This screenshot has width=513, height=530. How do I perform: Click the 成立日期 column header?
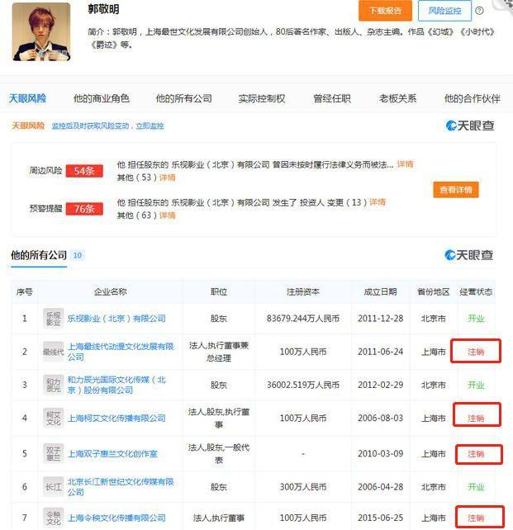click(381, 291)
